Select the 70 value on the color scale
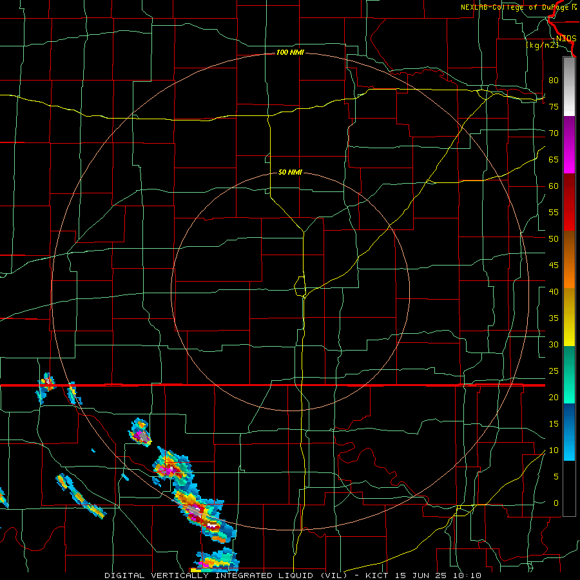Viewport: 580px width, 580px height. [554, 133]
